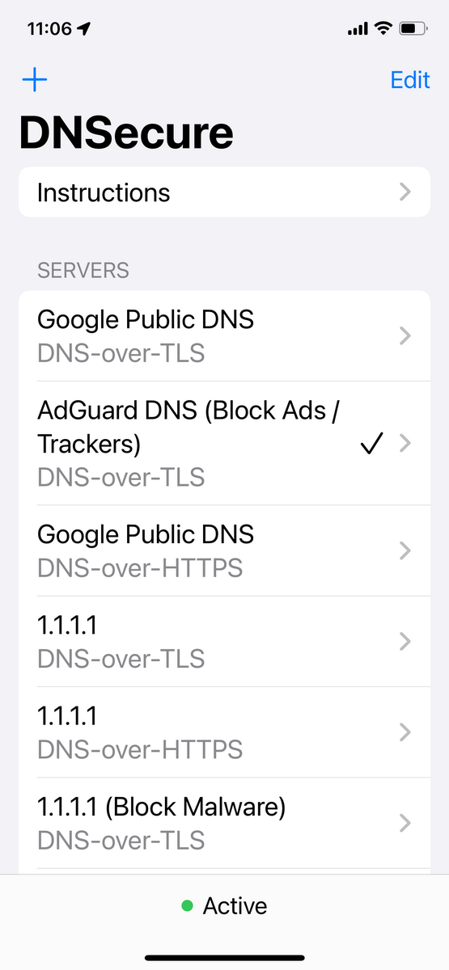
Task: Choose the 1.1.1.1 DNS-over-HTTPS server
Action: pyautogui.click(x=224, y=732)
